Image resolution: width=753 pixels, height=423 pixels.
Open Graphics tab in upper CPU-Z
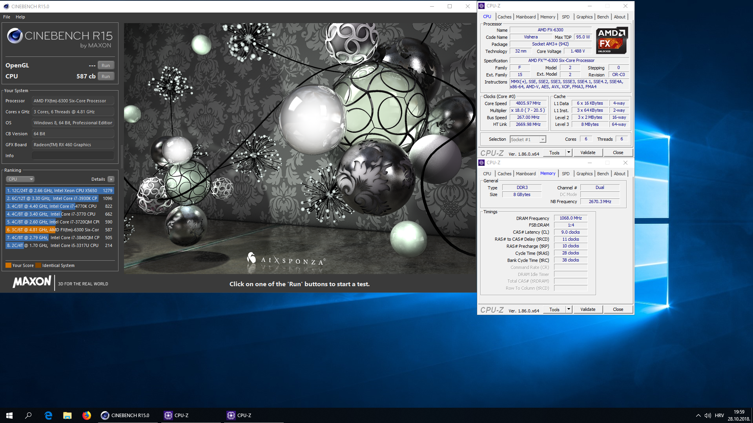(x=584, y=17)
